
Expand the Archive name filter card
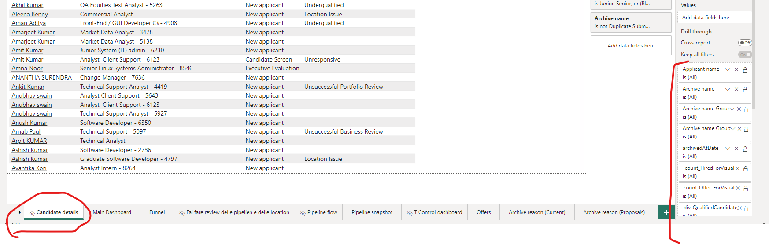tap(728, 89)
